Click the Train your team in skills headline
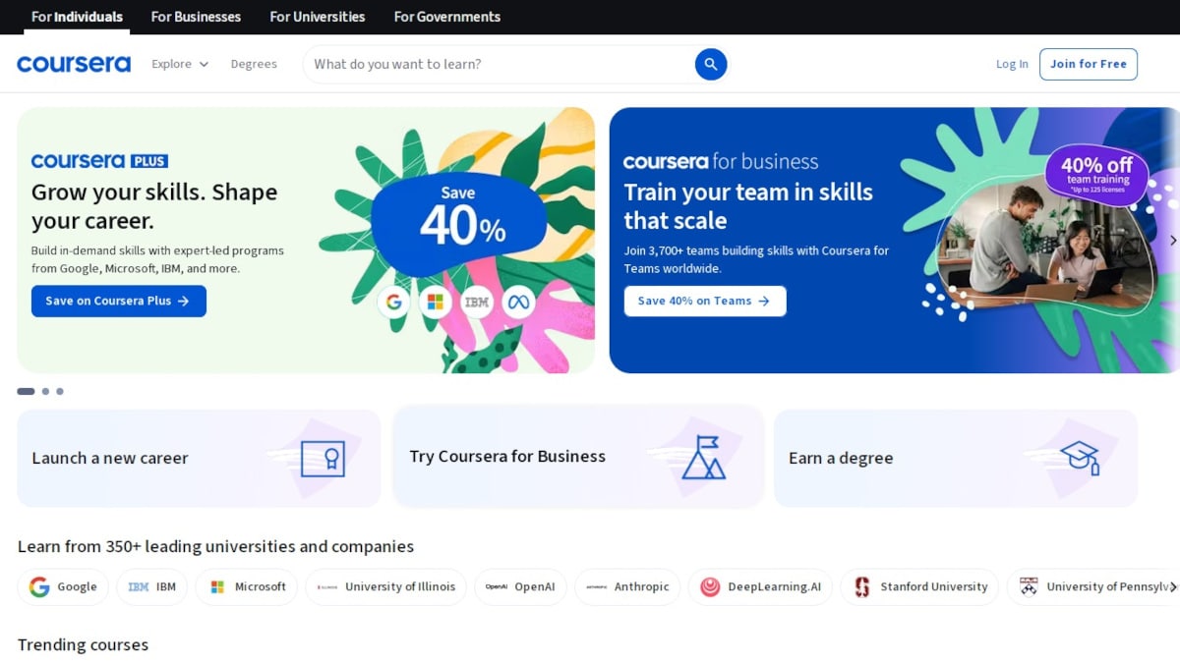Image resolution: width=1180 pixels, height=664 pixels. coord(748,206)
